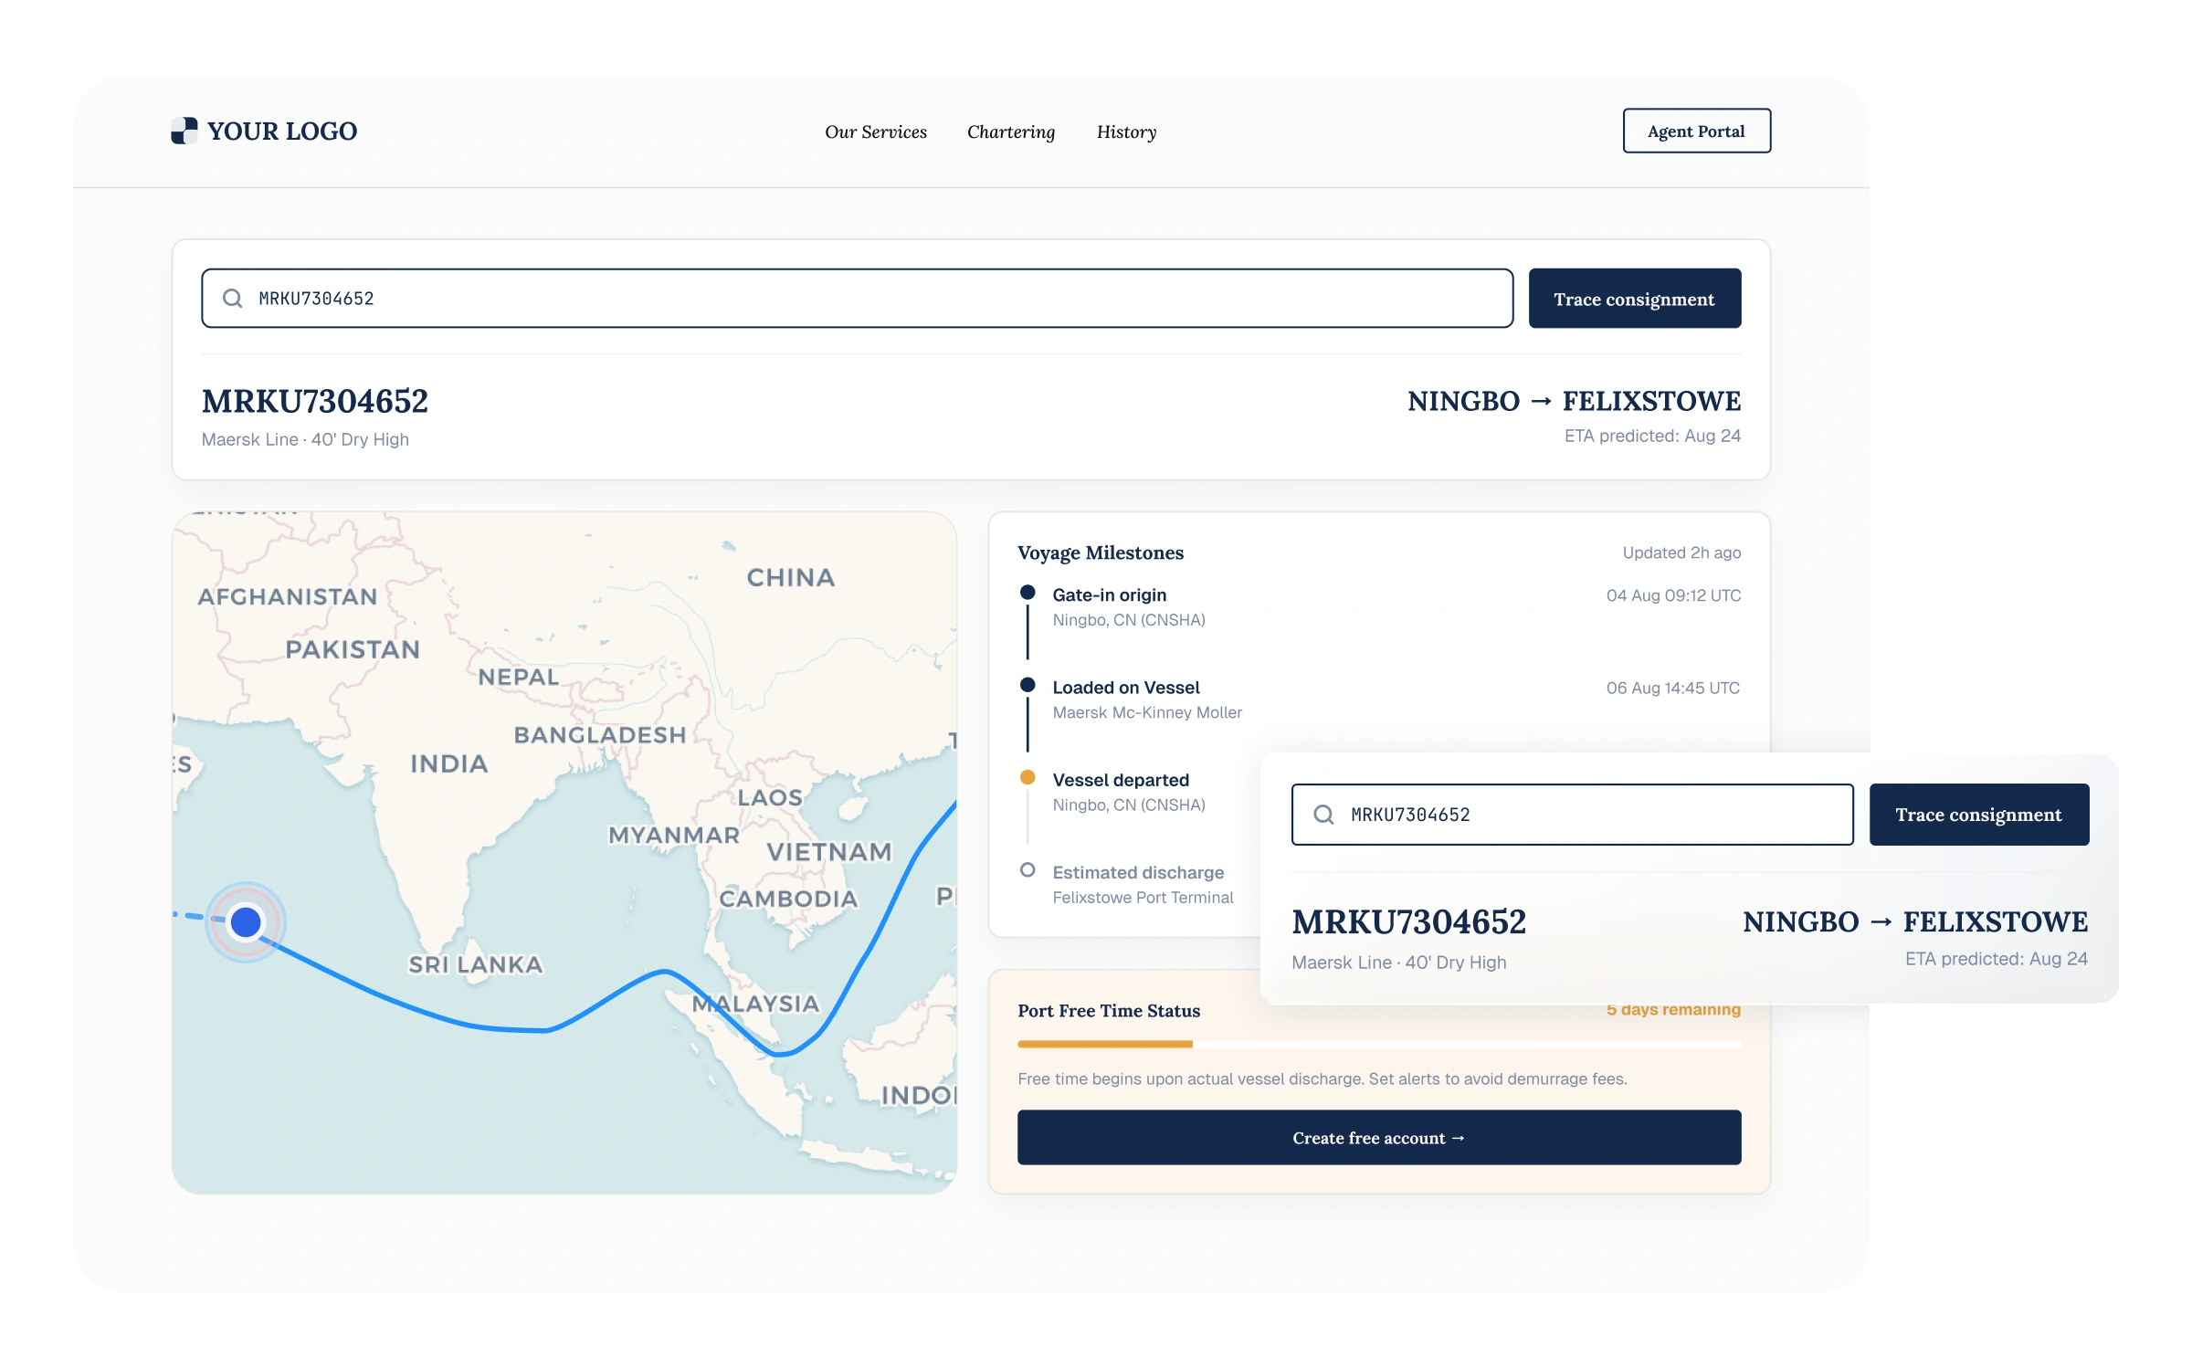Click Trace consignment in the main card
Screen dimensions: 2192x1368
[x=1634, y=299]
